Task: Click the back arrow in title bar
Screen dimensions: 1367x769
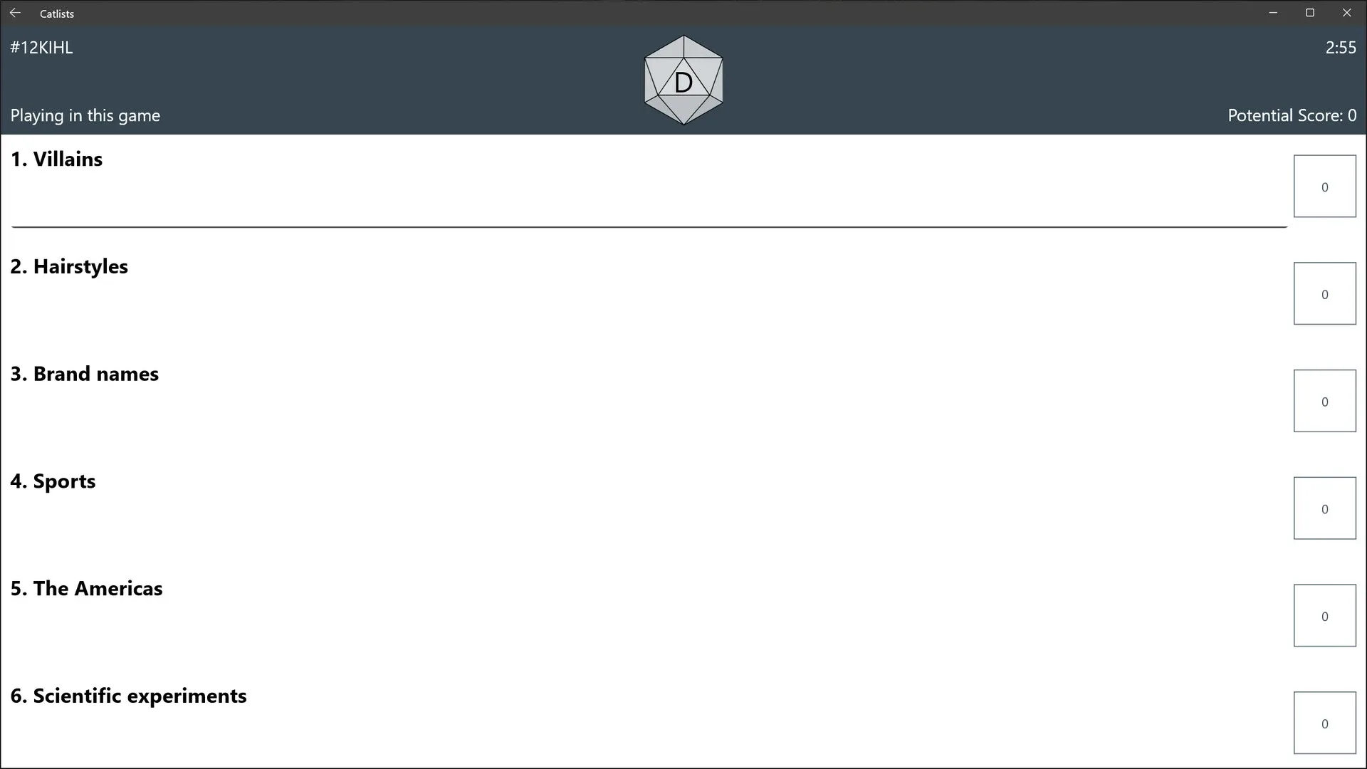Action: pyautogui.click(x=15, y=13)
